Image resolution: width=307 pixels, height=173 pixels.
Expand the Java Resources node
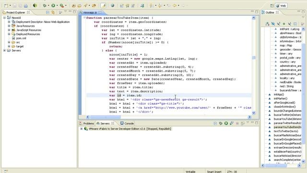coord(9,26)
